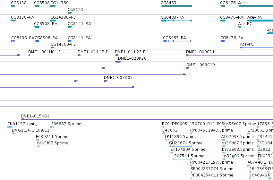Screen dimensions: 273x180
Task: Open BAC clone DME1-007D05 label
Action: click(x=118, y=78)
